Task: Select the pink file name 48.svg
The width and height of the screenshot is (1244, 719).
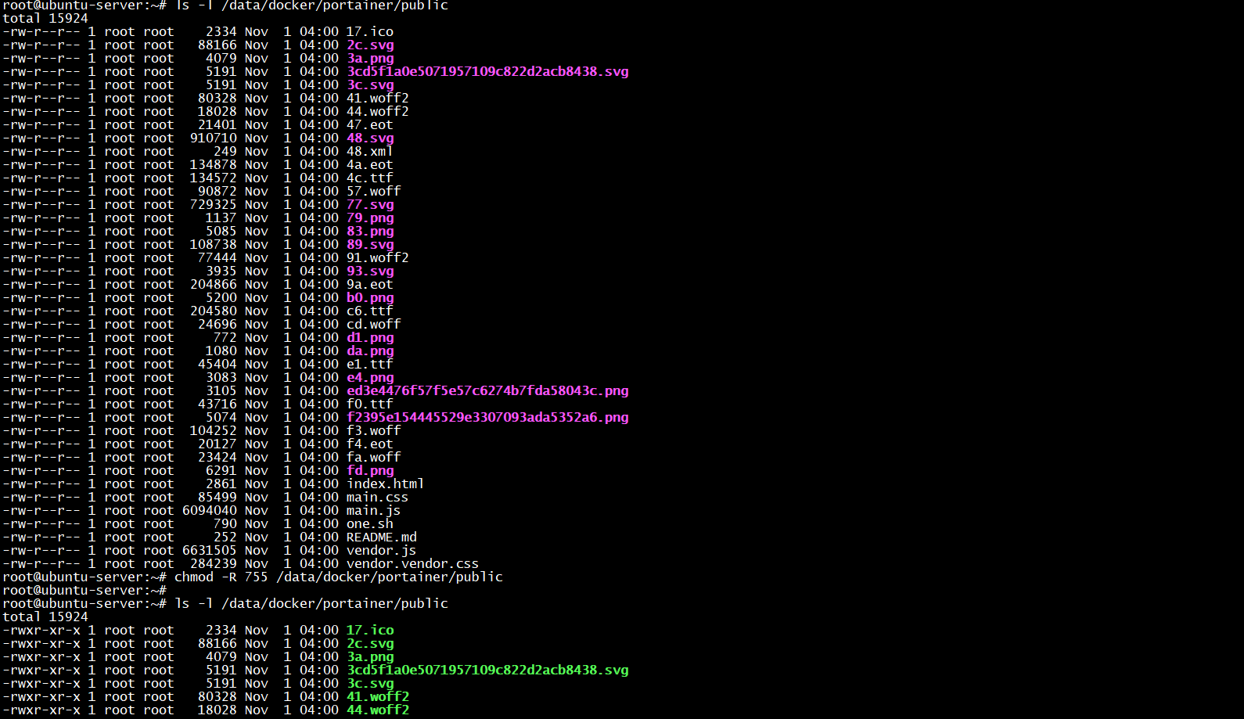Action: click(x=370, y=138)
